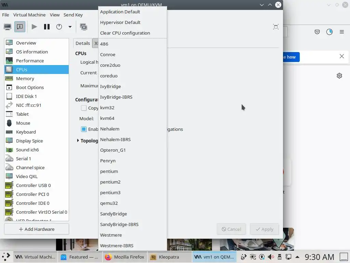350x263 pixels.
Task: Select Channel spice entry
Action: (x=37, y=167)
